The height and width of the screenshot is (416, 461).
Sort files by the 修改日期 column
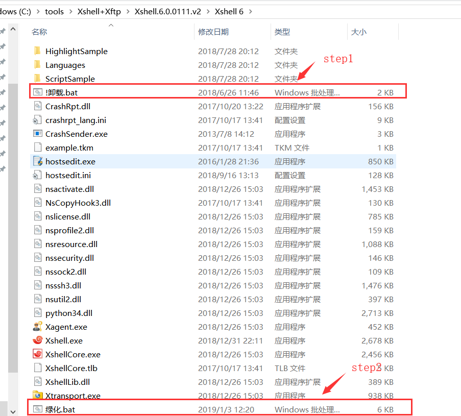[212, 32]
